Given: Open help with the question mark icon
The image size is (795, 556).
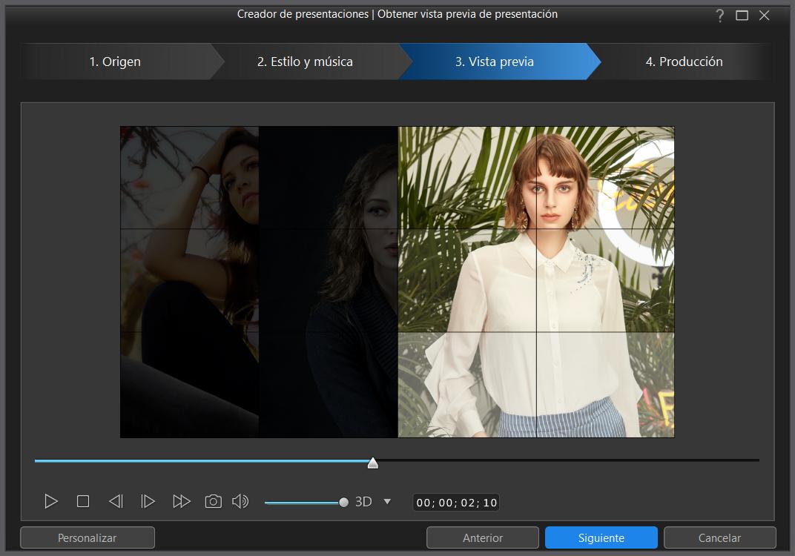Looking at the screenshot, I should (x=719, y=16).
